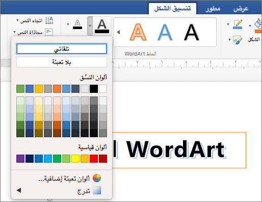The width and height of the screenshot is (262, 202).
Task: Switch to the مطور tab
Action: [x=213, y=9]
